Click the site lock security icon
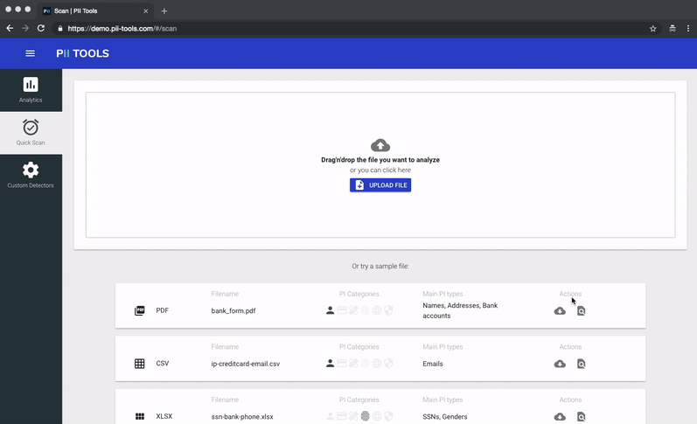This screenshot has height=424, width=697. (x=60, y=29)
